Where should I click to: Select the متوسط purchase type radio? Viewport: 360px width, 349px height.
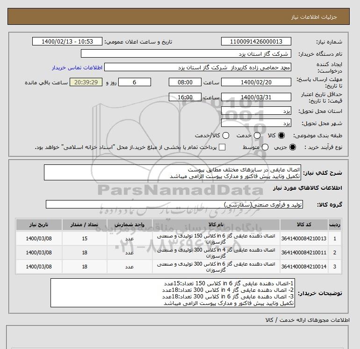click(265, 147)
